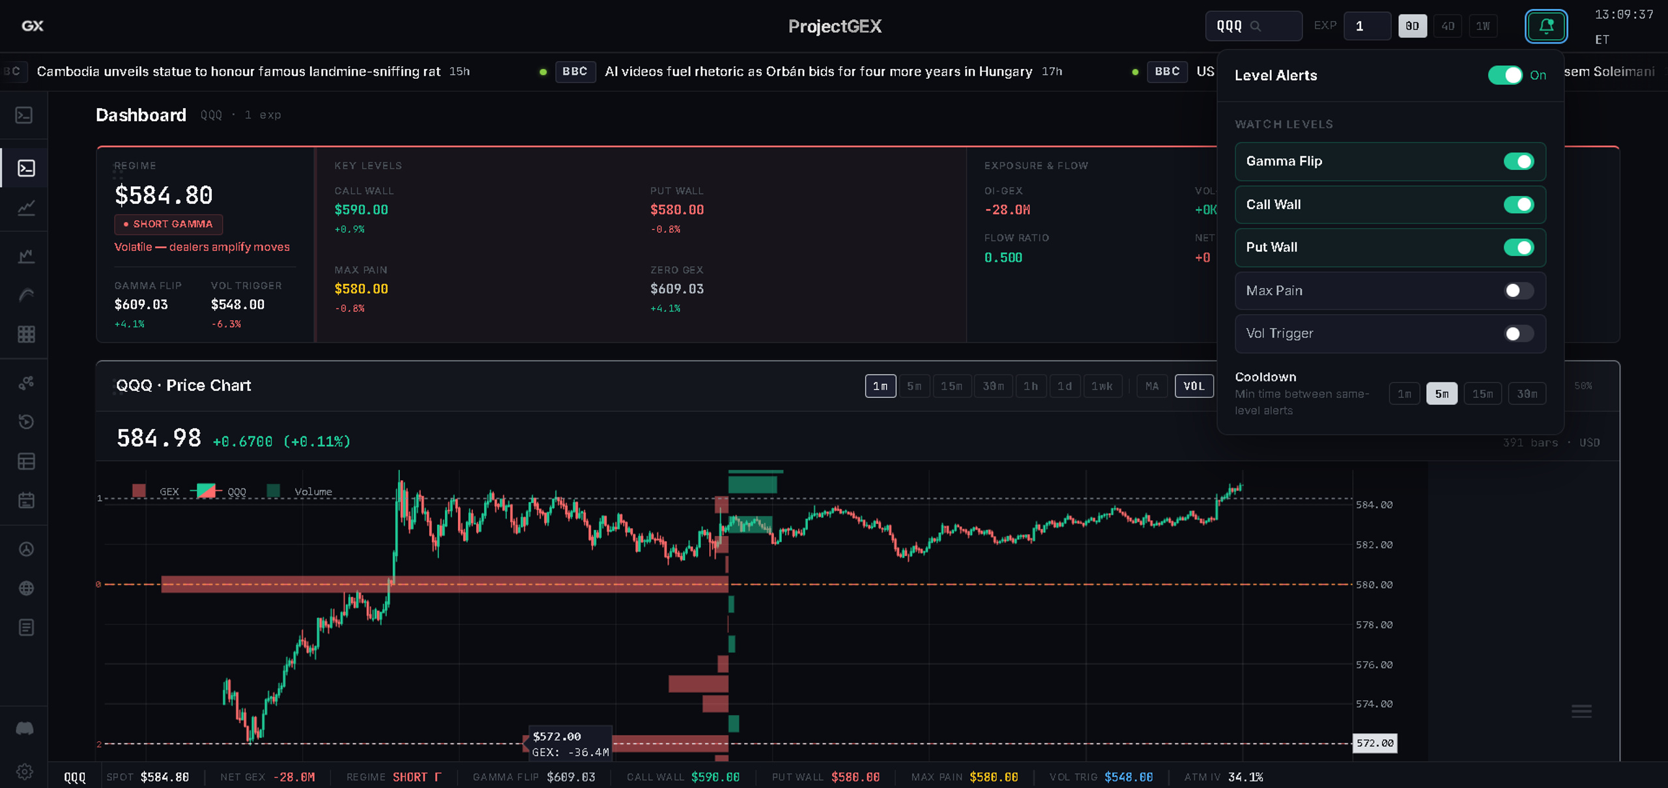The height and width of the screenshot is (788, 1668).
Task: Select the 5m chart timeframe
Action: (x=914, y=386)
